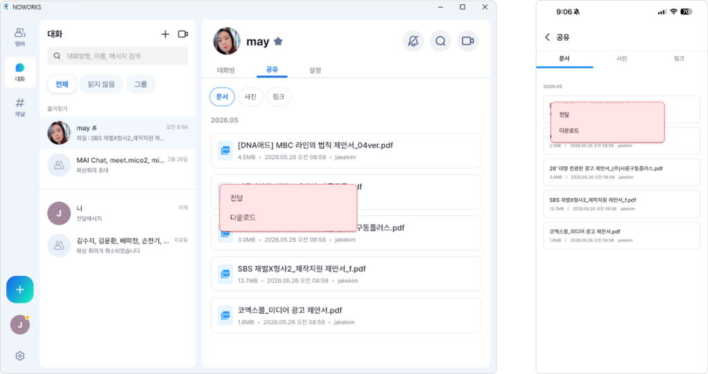Open the Members sidebar icon
Image resolution: width=708 pixels, height=374 pixels.
[20, 37]
